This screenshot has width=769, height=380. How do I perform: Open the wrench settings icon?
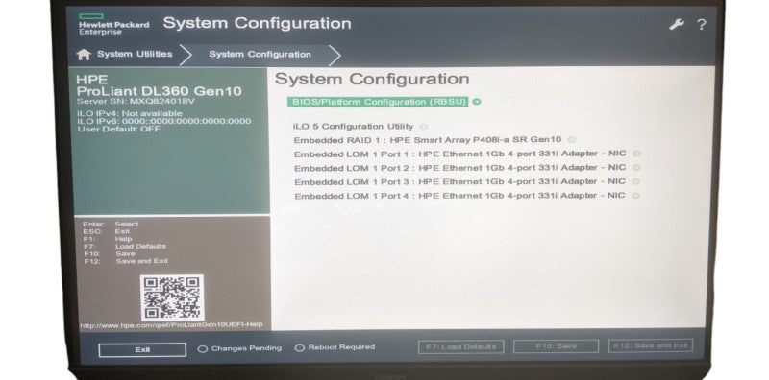(677, 25)
